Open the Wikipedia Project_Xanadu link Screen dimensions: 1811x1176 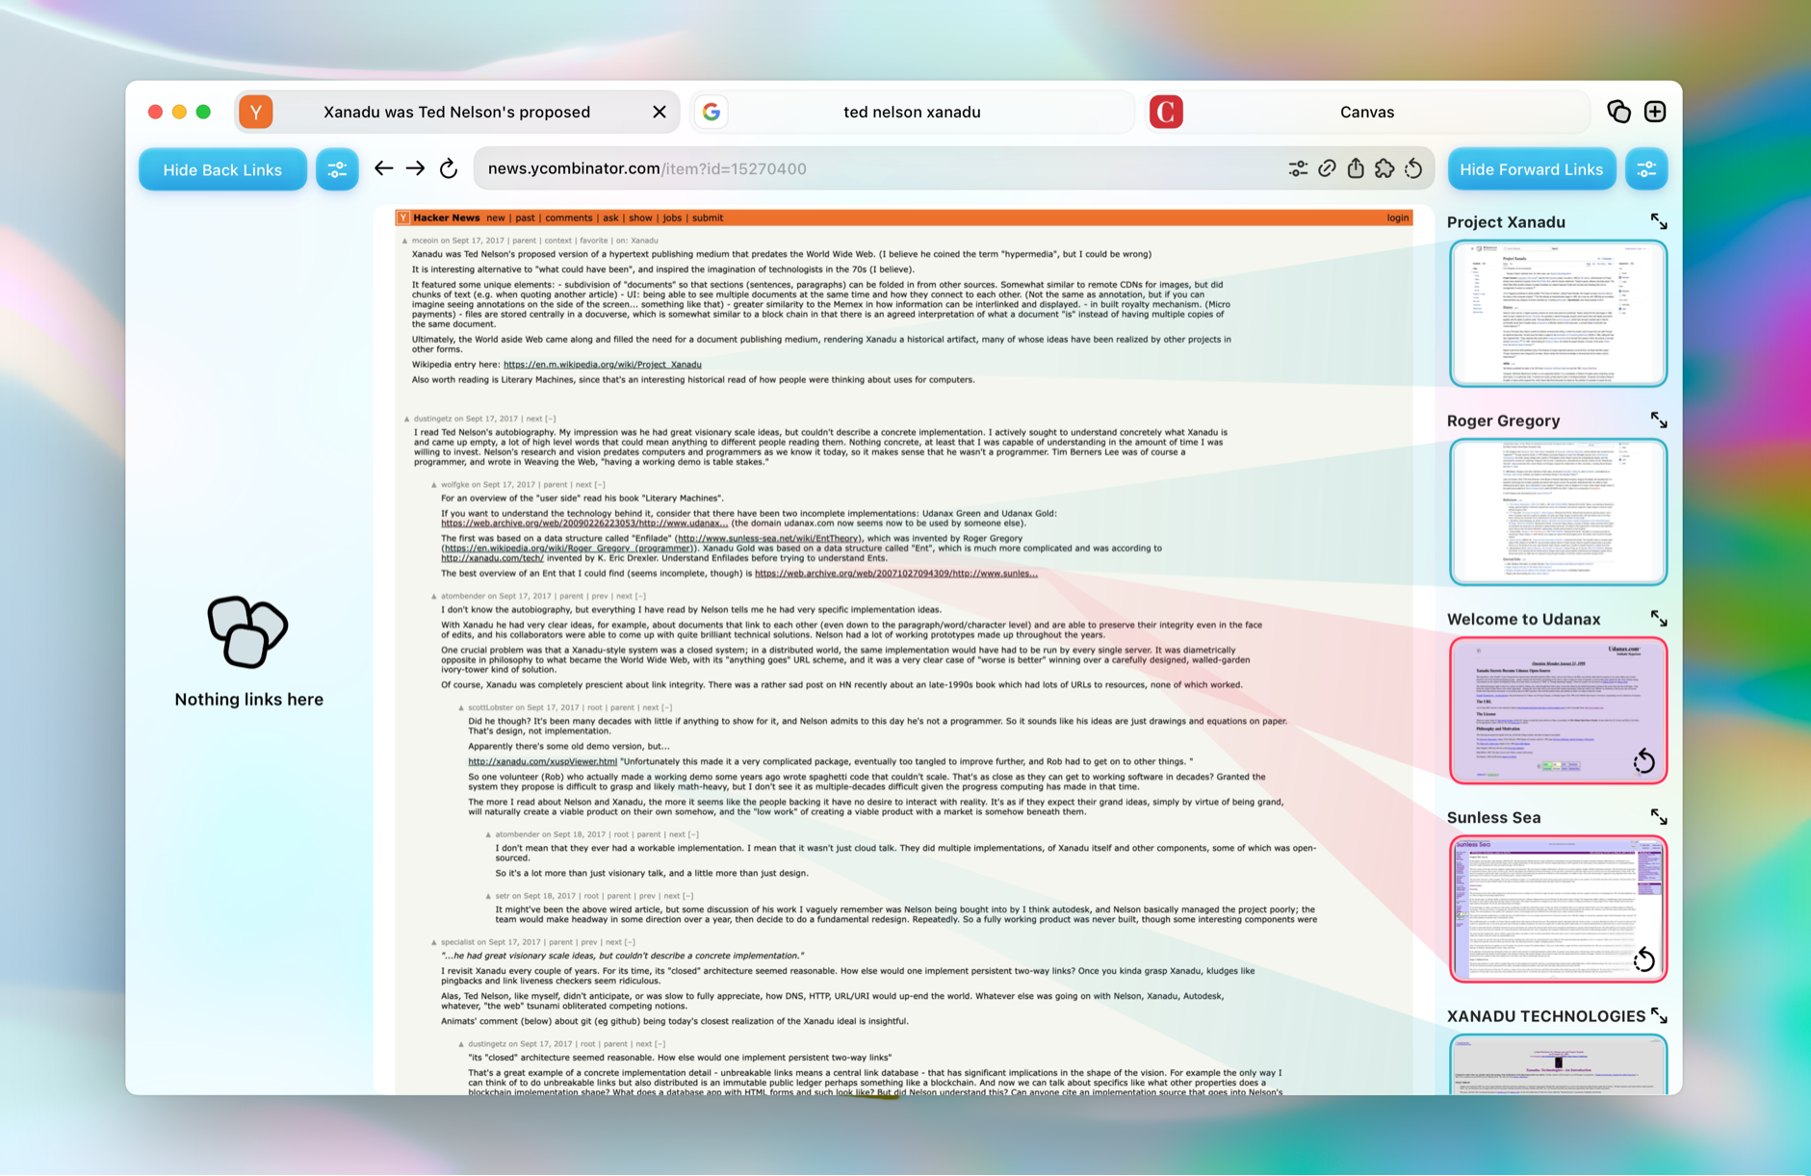(602, 365)
